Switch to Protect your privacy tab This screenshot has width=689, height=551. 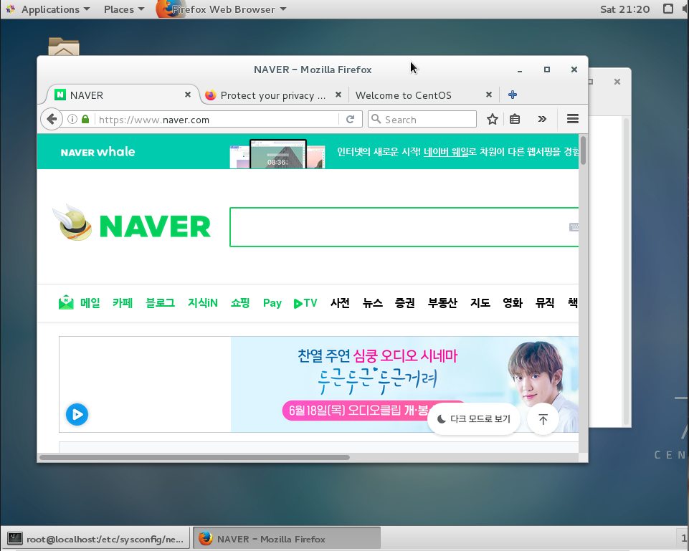pos(272,95)
